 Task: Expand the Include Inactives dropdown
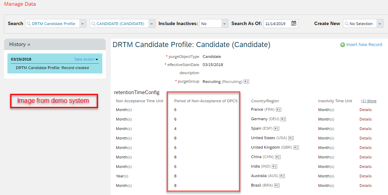(224, 24)
